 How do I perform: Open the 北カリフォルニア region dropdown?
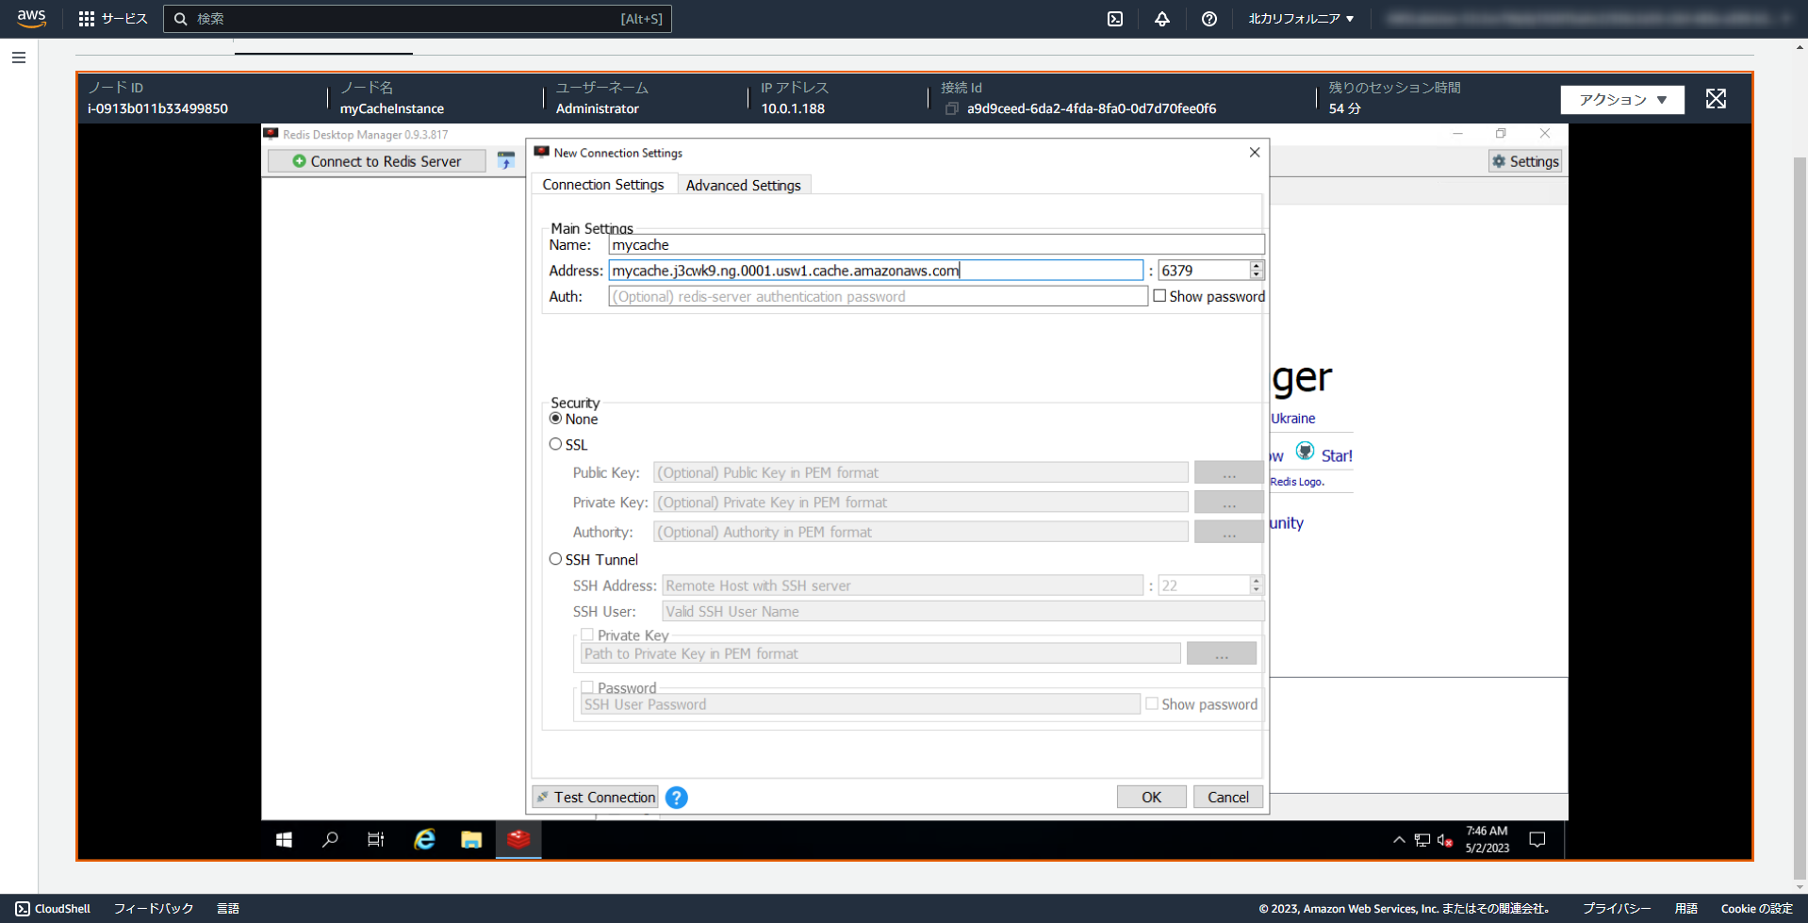tap(1301, 18)
